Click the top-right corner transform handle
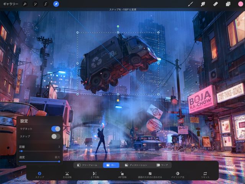The height and width of the screenshot is (184, 245). [158, 32]
